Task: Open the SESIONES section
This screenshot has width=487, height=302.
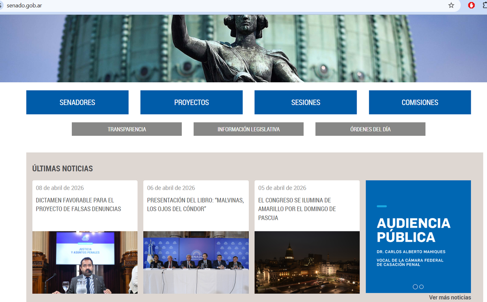Action: click(306, 102)
